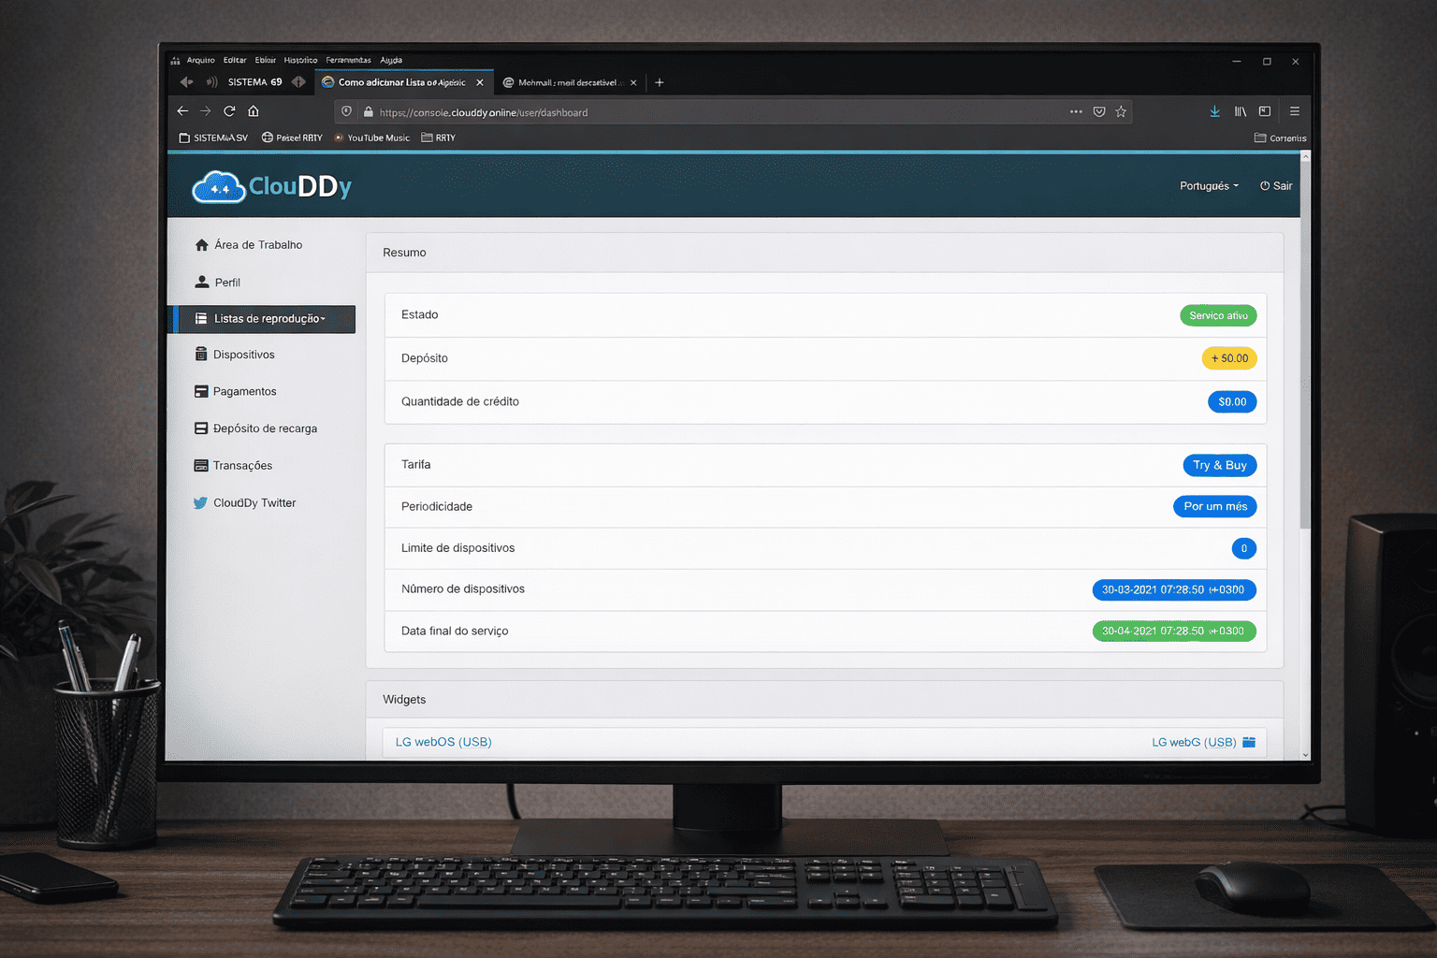
Task: Click the ClouDDy cloud logo
Action: [x=219, y=185]
